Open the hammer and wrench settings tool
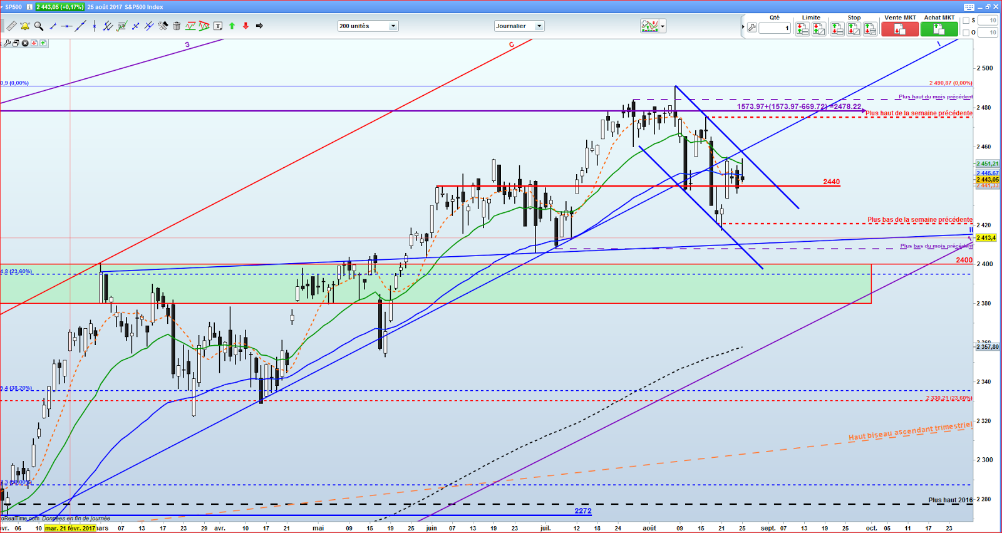 coord(163,26)
